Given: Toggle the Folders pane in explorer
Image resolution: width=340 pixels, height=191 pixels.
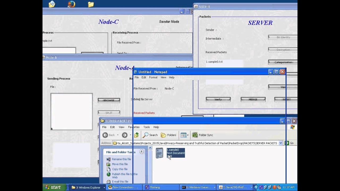Looking at the screenshot, I should click(x=168, y=135).
